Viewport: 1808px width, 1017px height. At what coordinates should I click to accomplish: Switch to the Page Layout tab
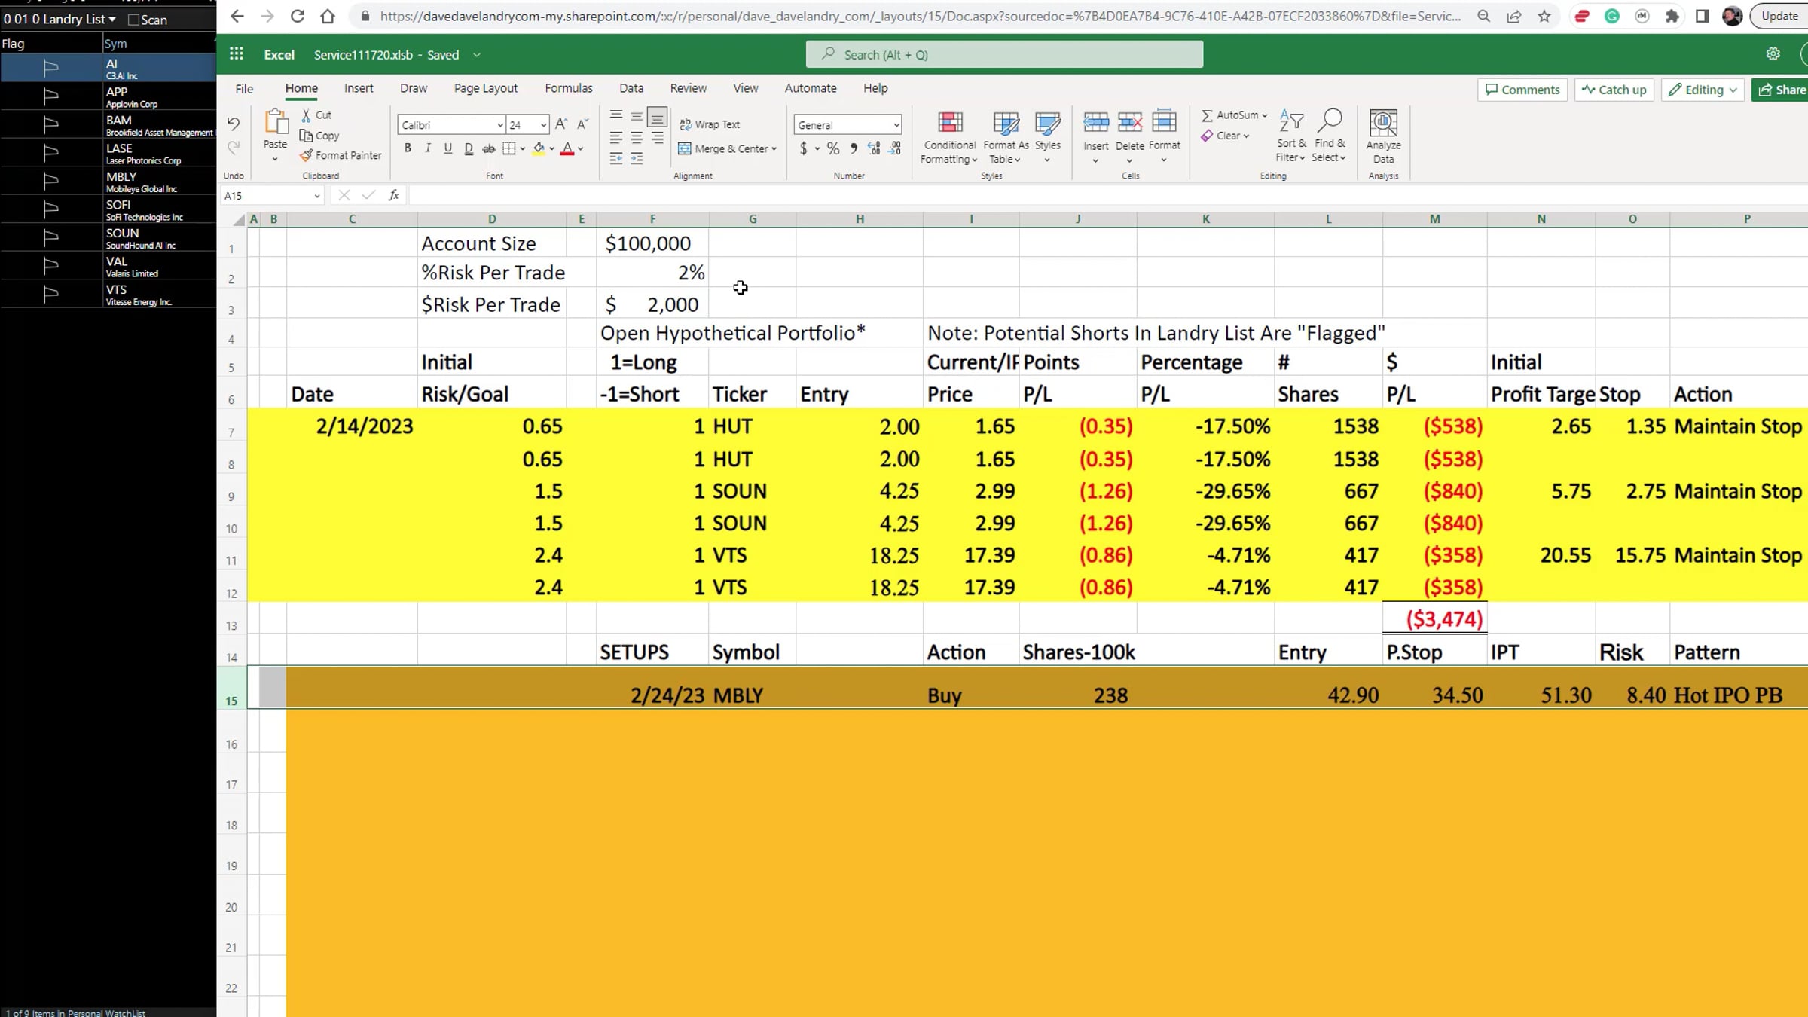tap(486, 88)
